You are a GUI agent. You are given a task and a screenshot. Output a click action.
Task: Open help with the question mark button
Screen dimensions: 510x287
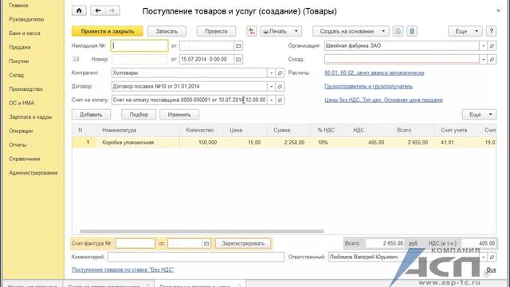tap(491, 31)
